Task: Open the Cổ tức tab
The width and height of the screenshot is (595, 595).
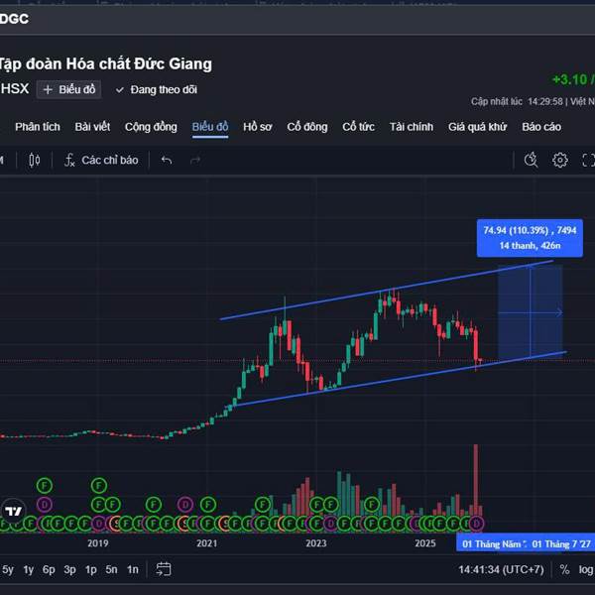Action: tap(359, 127)
